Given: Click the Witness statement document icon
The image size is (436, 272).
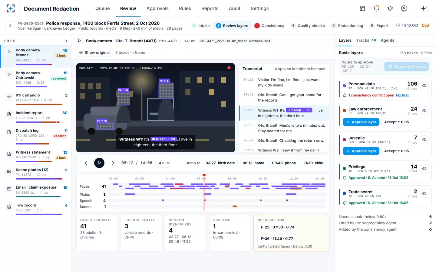Looking at the screenshot, I should click(x=9, y=154).
